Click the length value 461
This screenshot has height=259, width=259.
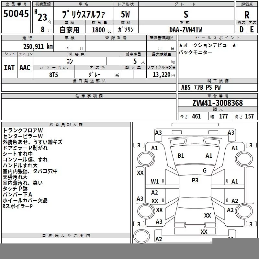[196, 116]
